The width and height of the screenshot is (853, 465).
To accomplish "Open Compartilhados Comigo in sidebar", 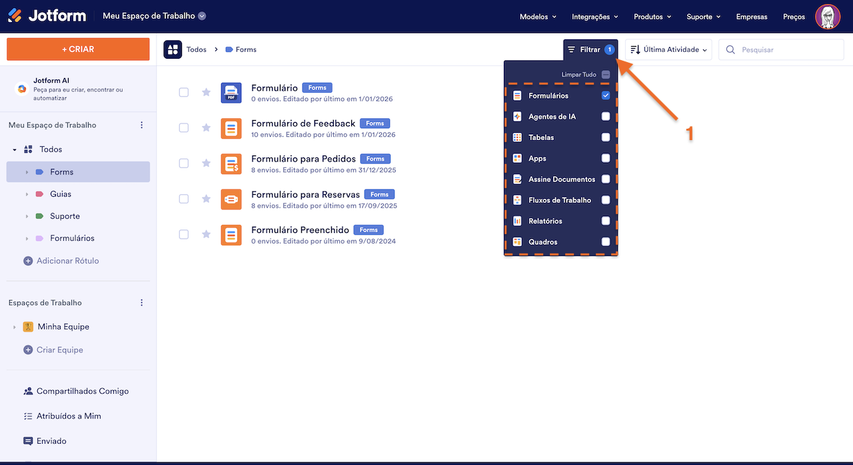I will 83,392.
